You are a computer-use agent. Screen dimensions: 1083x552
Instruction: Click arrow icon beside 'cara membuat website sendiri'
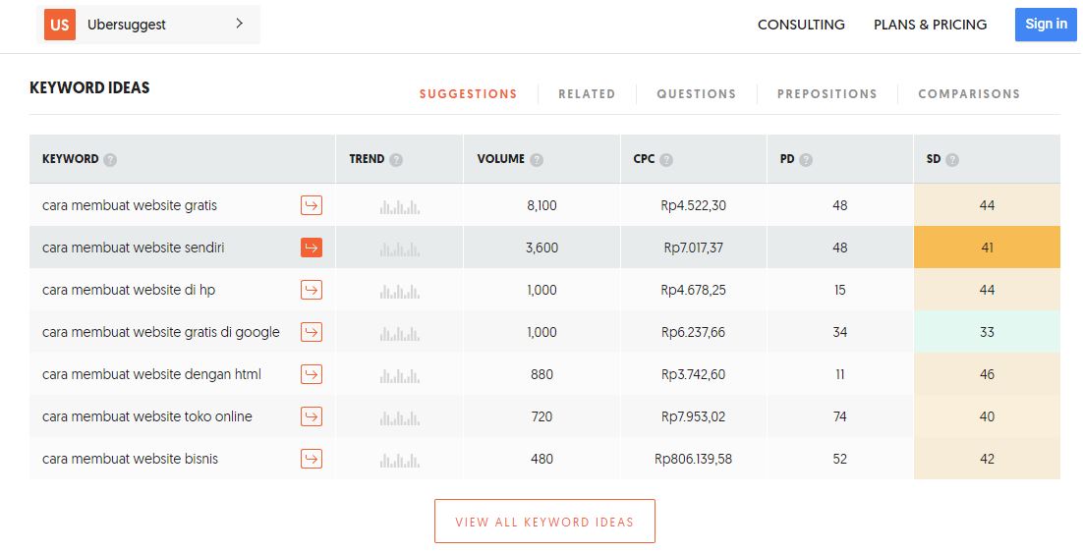[x=312, y=248]
